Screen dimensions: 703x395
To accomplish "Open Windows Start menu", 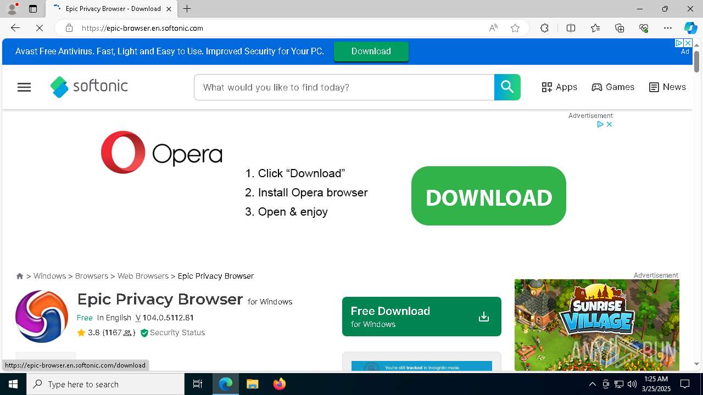I will point(13,384).
